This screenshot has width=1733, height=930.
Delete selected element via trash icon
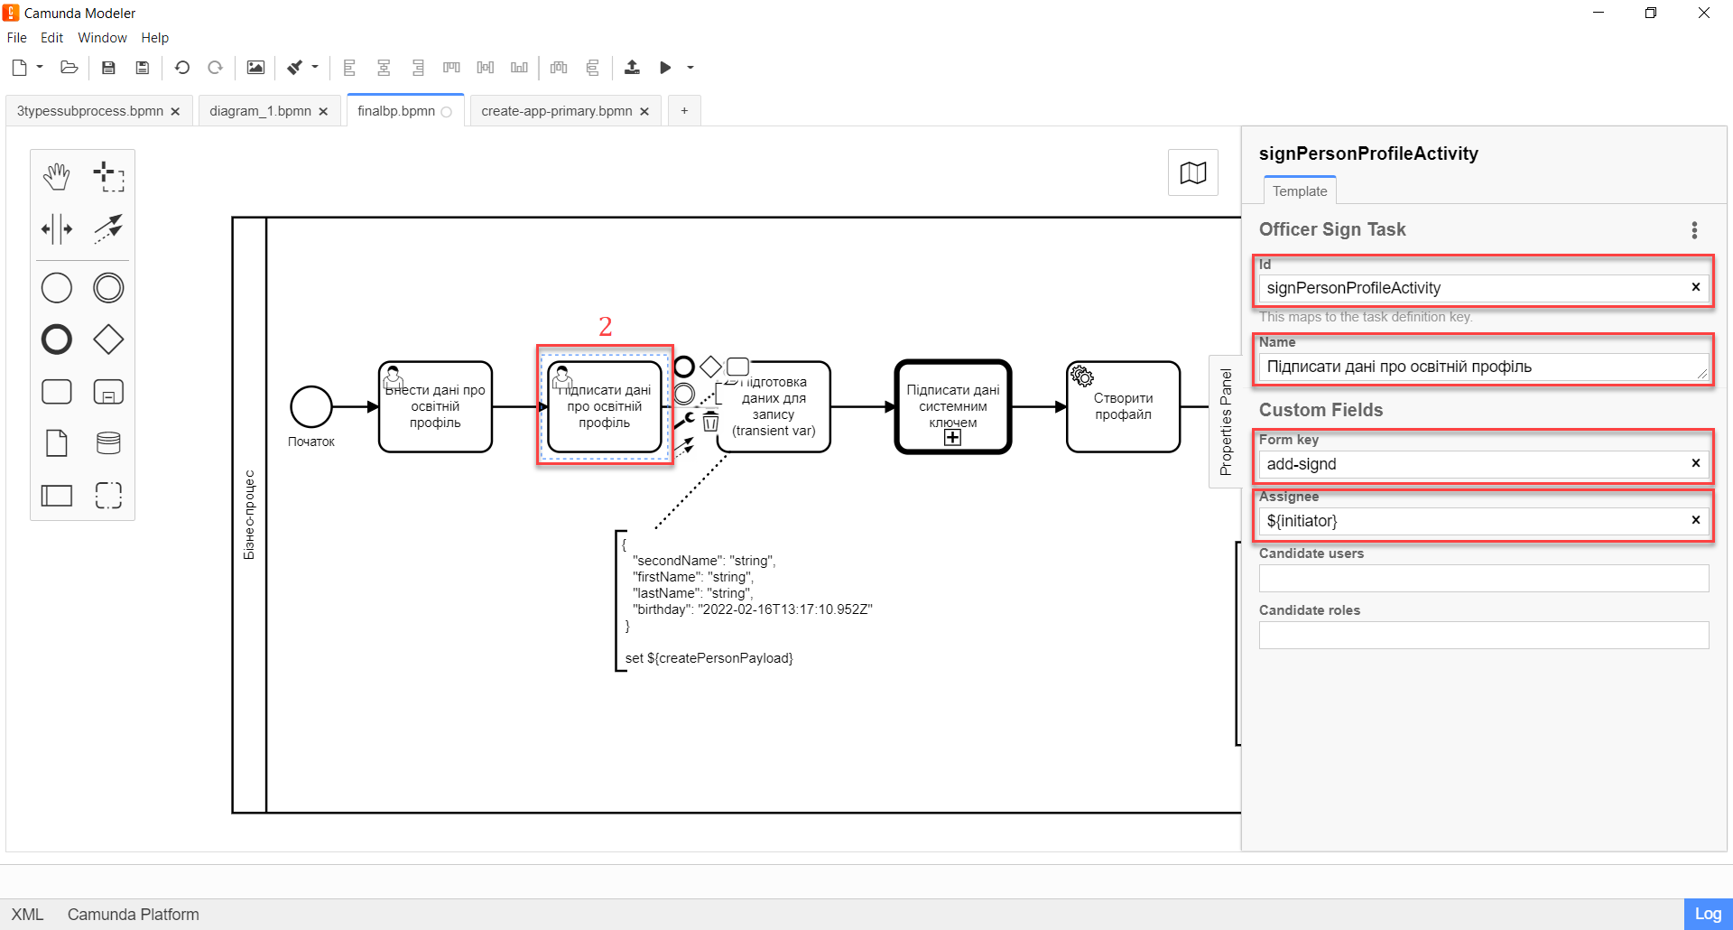(710, 422)
